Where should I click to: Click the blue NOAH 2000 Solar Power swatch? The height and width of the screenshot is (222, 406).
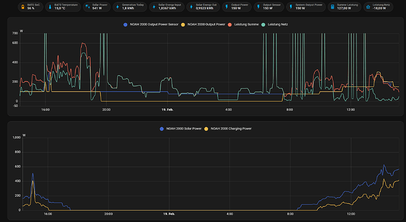pos(162,129)
